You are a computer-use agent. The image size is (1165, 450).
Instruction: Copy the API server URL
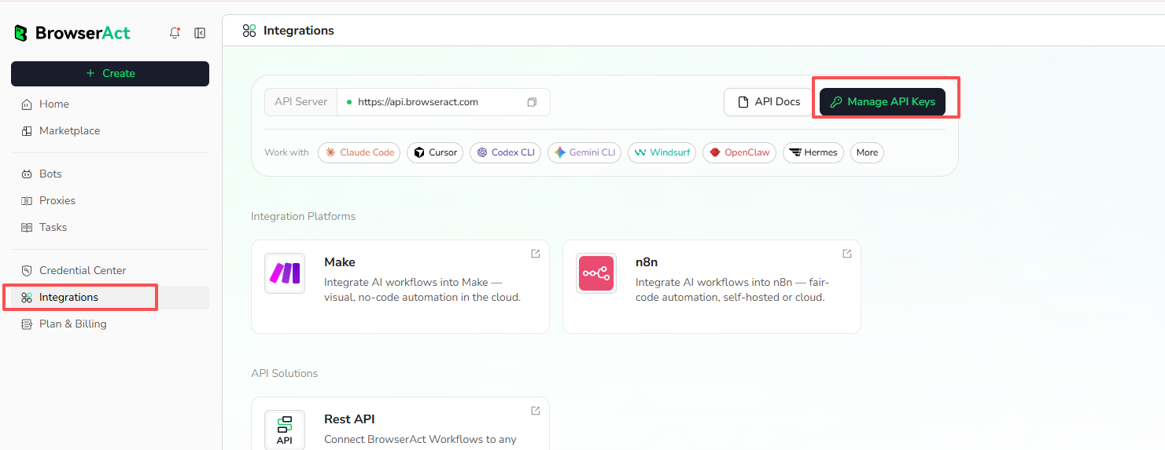coord(532,102)
